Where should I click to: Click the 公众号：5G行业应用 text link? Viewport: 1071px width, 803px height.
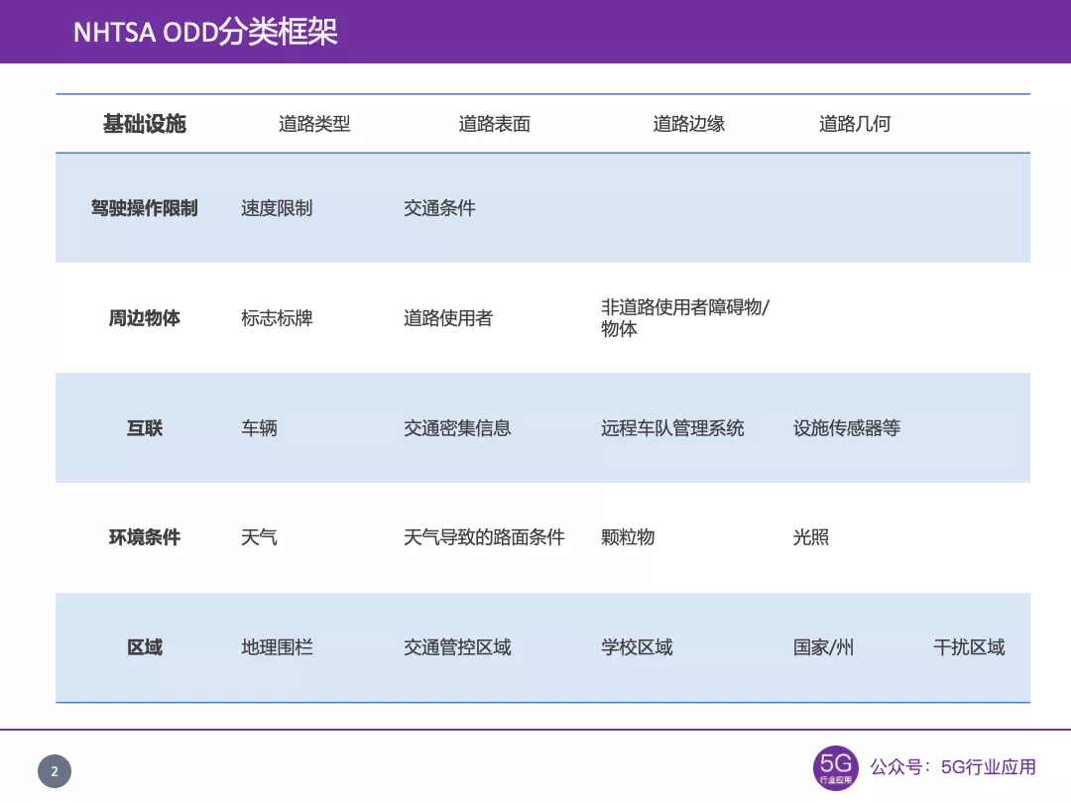[951, 765]
